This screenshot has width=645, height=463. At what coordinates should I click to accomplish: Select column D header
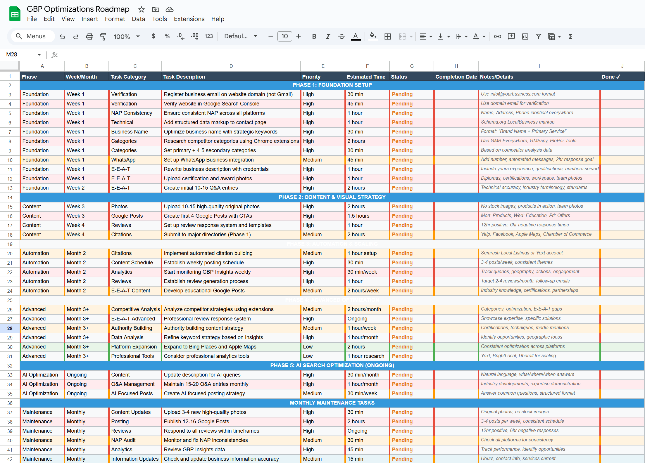[x=231, y=66]
